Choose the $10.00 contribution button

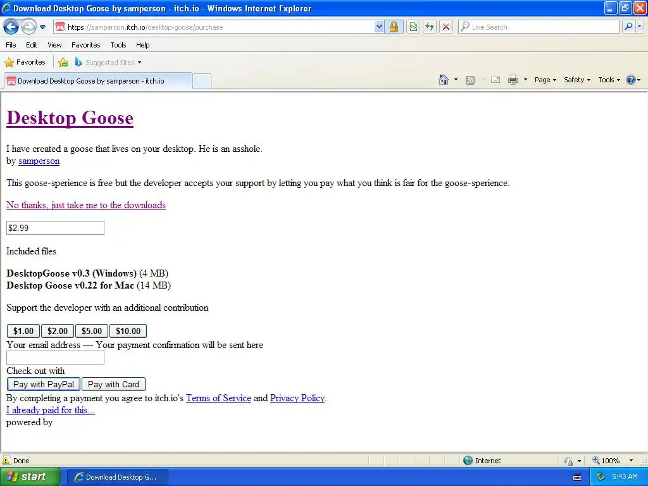point(128,331)
